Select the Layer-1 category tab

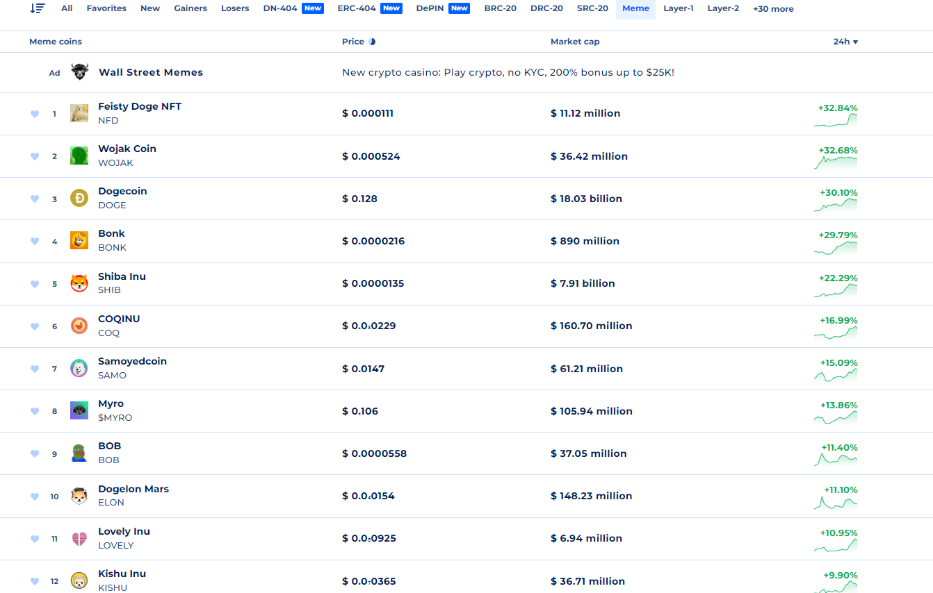point(679,8)
